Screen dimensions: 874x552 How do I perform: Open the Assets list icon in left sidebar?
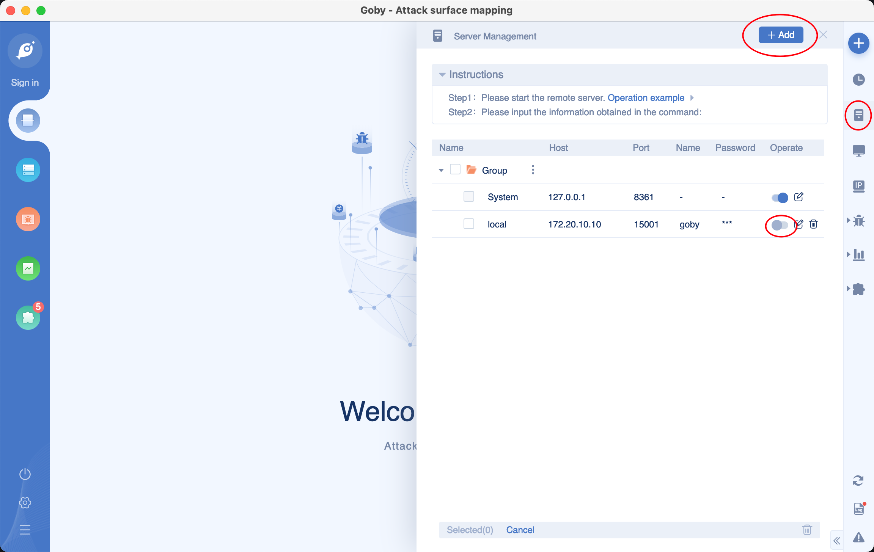(28, 170)
